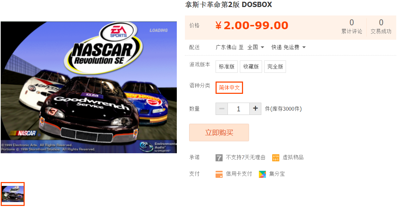Click the 不支持7天无理由 promise text

point(245,157)
